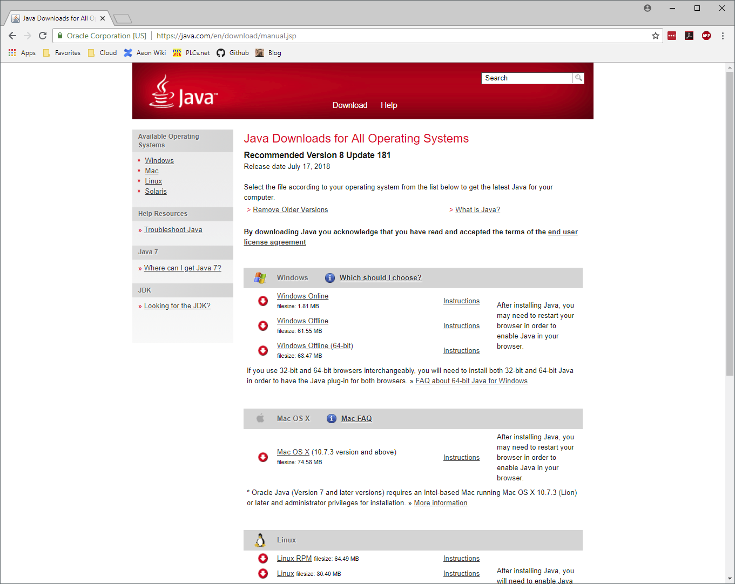Reload the page with refresh icon

43,36
